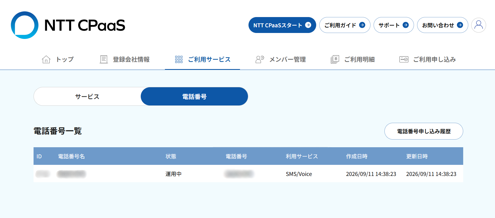This screenshot has width=495, height=218.
Task: Click the 更新日時 column header
Action: tap(417, 156)
